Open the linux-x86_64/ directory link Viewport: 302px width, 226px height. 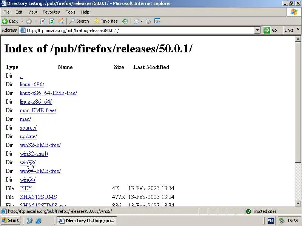click(x=36, y=102)
